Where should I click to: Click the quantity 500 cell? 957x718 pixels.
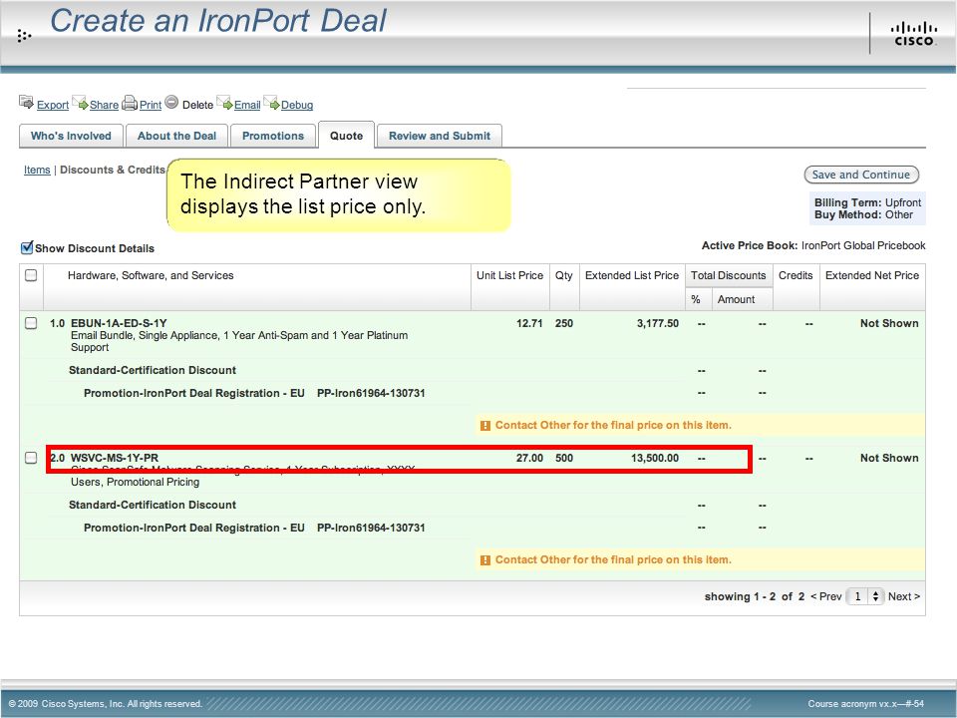click(x=564, y=458)
